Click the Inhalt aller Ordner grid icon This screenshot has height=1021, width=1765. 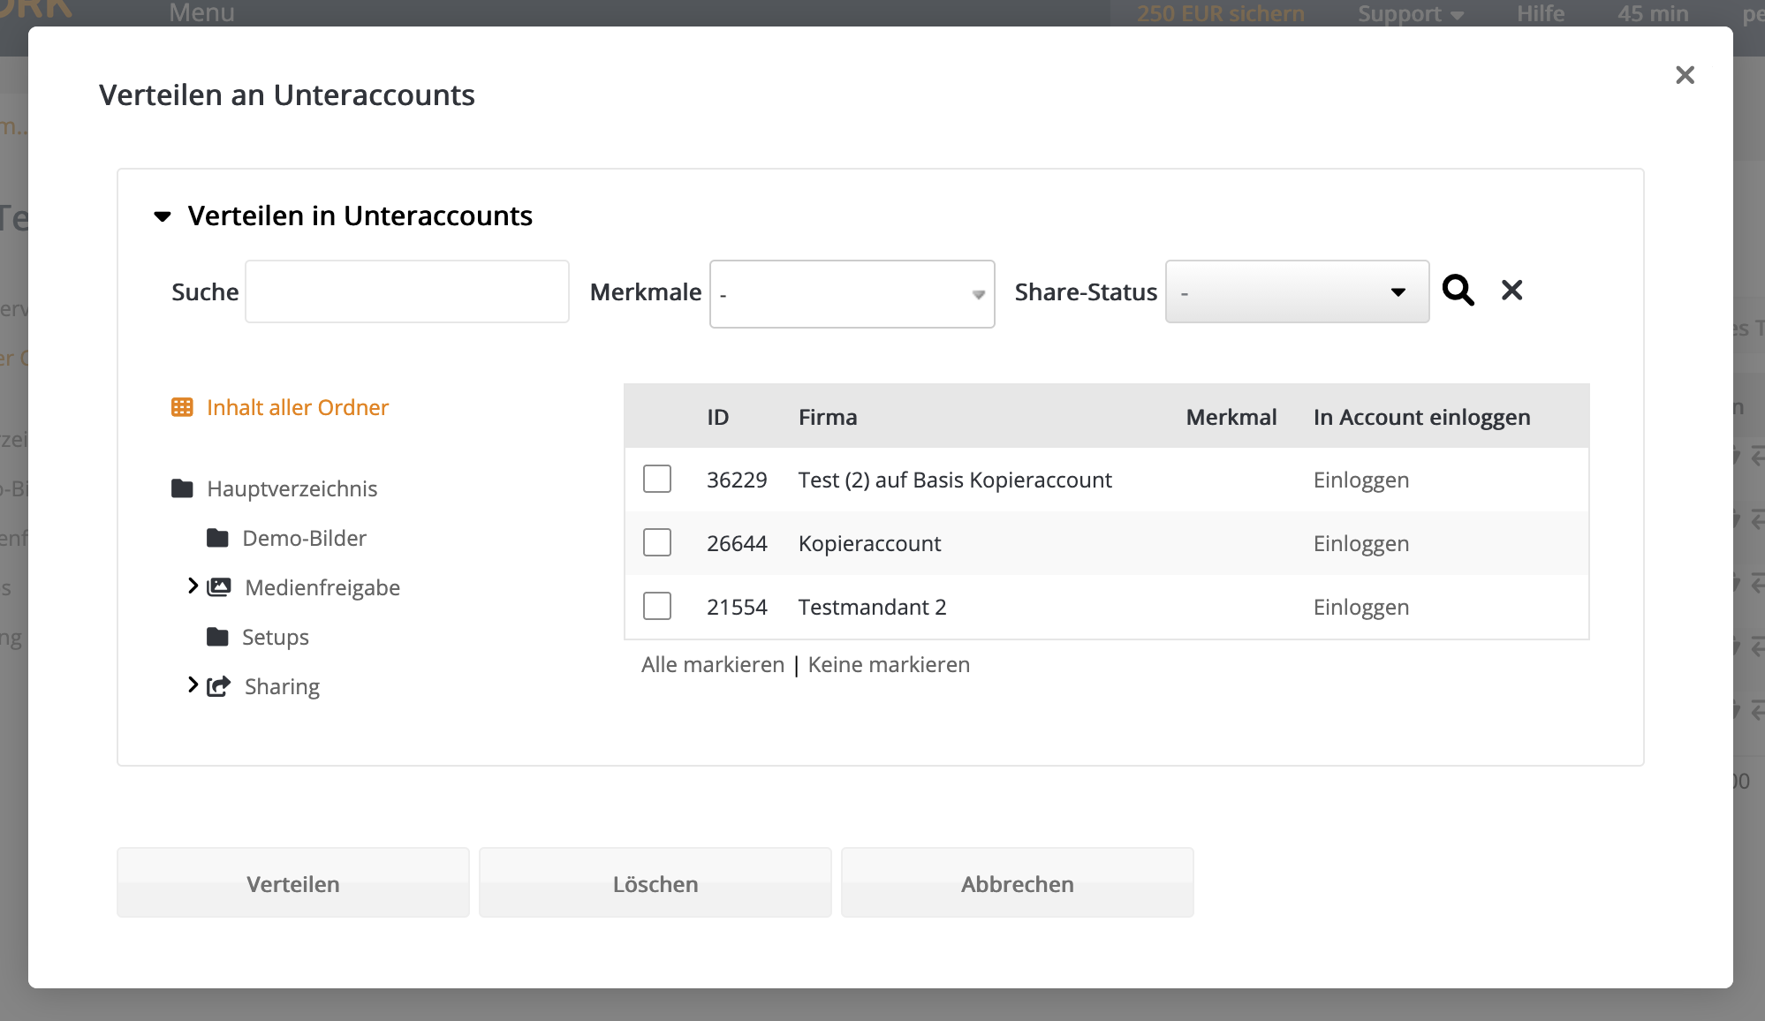click(182, 407)
